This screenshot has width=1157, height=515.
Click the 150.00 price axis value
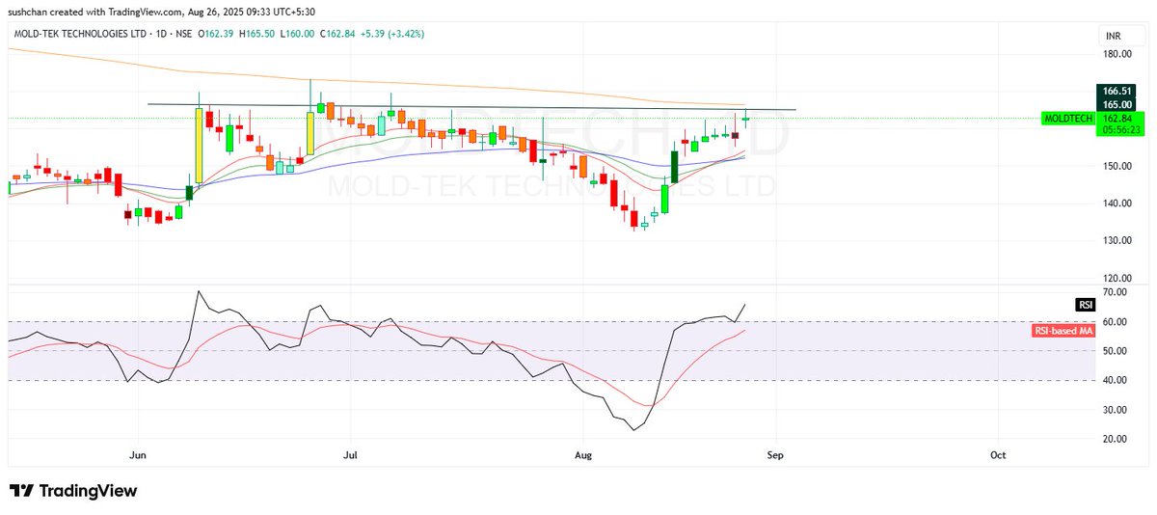pos(1118,166)
